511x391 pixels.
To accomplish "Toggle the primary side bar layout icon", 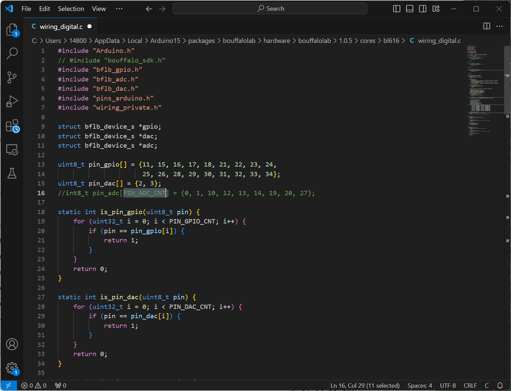I will [x=397, y=9].
